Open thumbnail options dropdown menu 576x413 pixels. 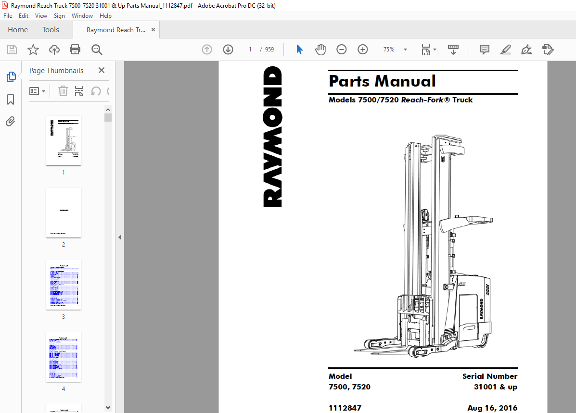[x=38, y=91]
